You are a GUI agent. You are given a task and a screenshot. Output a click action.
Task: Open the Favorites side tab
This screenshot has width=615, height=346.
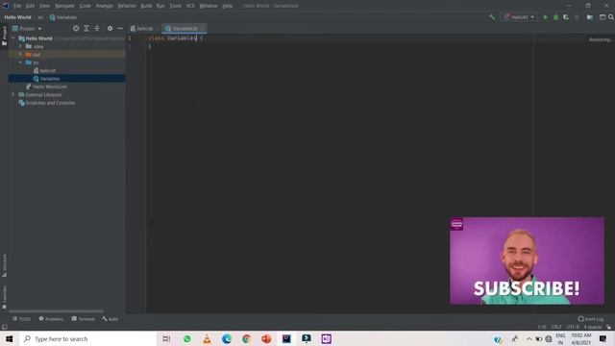click(x=4, y=297)
